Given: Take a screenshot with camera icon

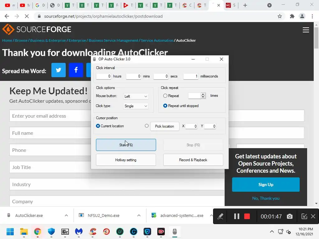Looking at the screenshot, I should coord(290,217).
